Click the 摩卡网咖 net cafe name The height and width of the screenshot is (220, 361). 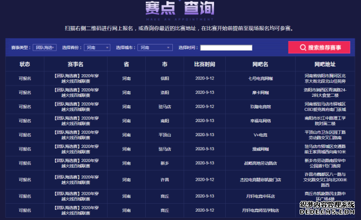260,92
